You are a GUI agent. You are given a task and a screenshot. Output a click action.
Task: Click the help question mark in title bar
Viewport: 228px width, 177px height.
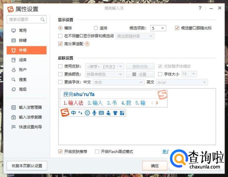coord(200,8)
